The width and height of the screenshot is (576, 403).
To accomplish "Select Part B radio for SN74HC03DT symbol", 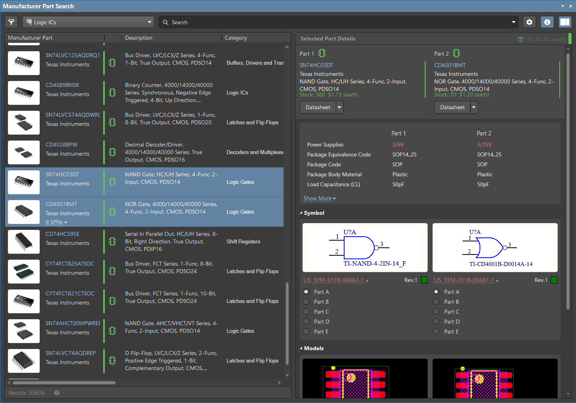I will (306, 302).
